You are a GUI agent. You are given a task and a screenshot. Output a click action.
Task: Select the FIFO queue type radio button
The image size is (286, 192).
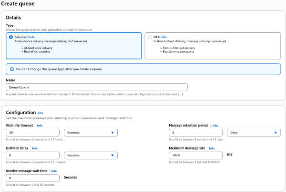[150, 37]
